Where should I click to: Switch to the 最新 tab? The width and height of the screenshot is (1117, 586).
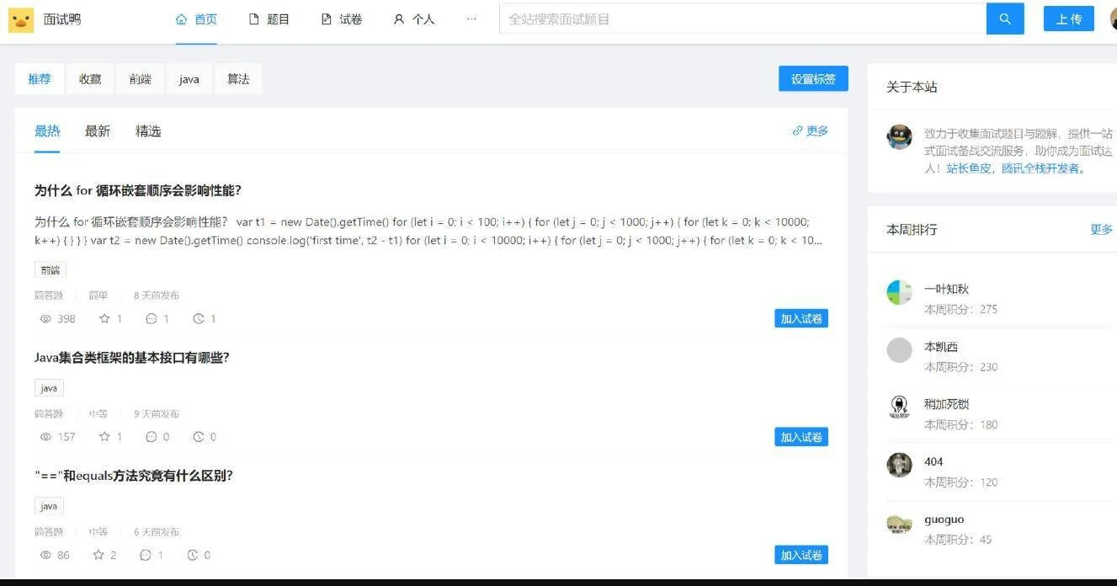pos(96,131)
